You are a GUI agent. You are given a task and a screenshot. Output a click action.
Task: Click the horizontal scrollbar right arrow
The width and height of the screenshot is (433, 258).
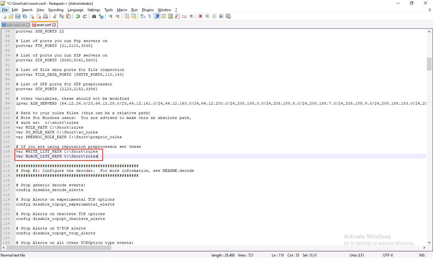tap(424, 248)
